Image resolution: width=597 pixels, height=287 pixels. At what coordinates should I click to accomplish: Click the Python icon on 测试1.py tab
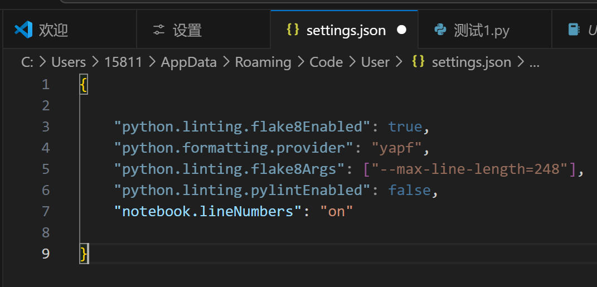pos(440,30)
